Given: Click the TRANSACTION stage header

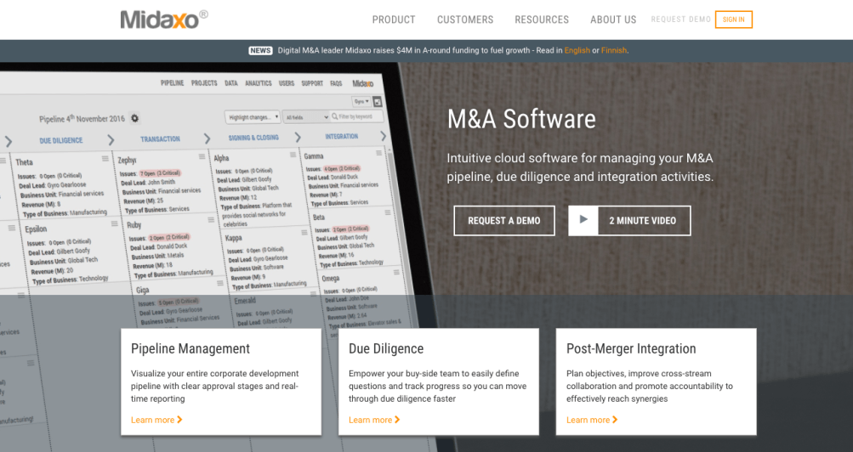Looking at the screenshot, I should click(x=160, y=139).
